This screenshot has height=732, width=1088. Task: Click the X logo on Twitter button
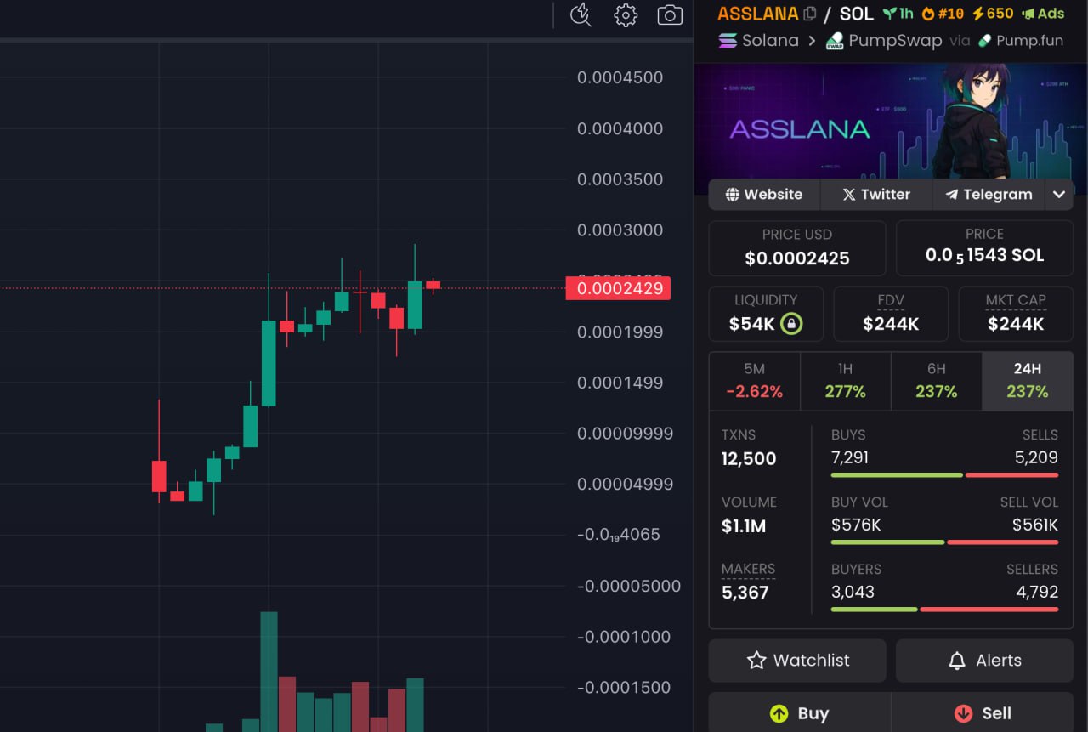point(848,194)
